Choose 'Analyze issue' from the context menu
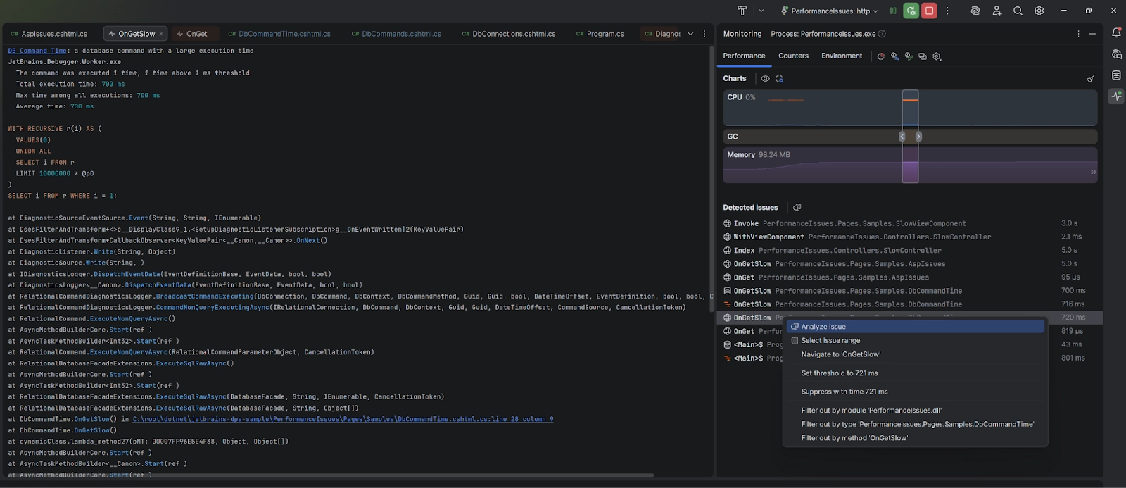Screen dimensions: 1126x488 tap(823, 327)
